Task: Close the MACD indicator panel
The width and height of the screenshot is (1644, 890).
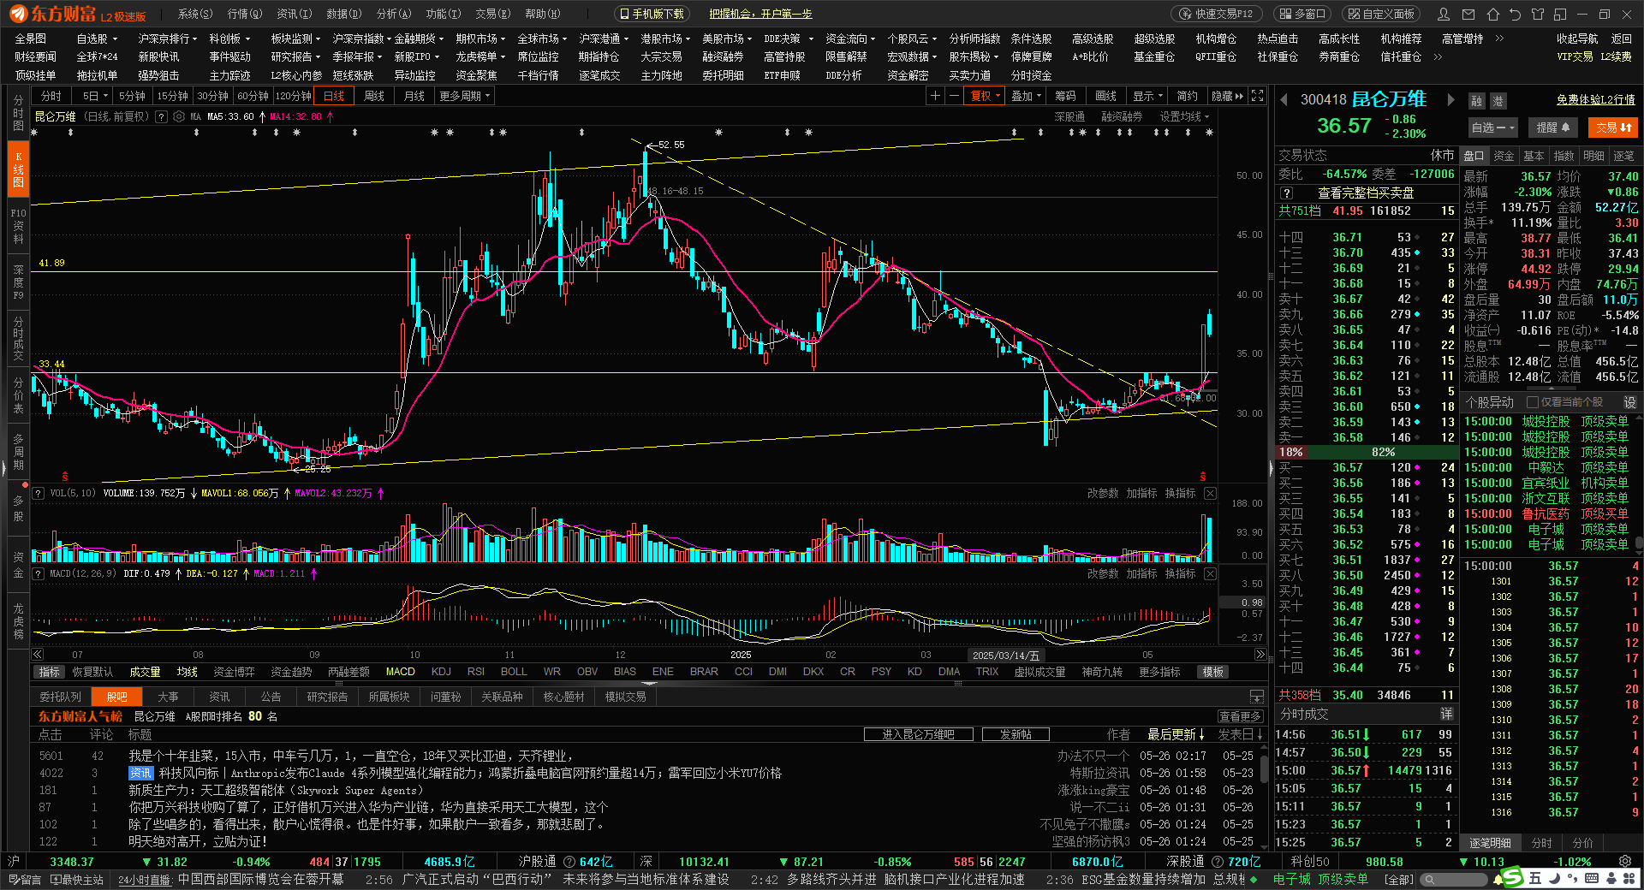Action: (x=1210, y=573)
